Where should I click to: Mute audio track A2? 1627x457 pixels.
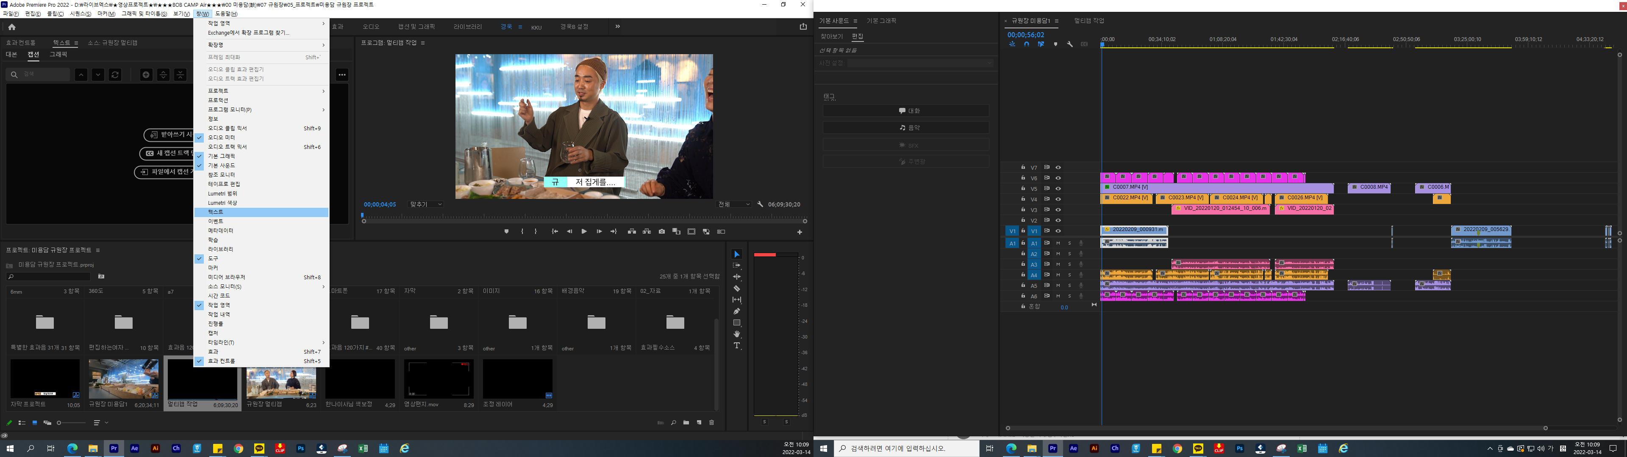click(1058, 254)
